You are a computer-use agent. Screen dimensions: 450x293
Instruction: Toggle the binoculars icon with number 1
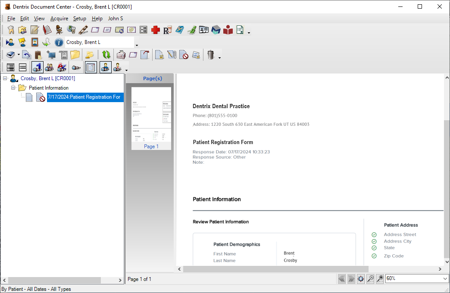(37, 67)
